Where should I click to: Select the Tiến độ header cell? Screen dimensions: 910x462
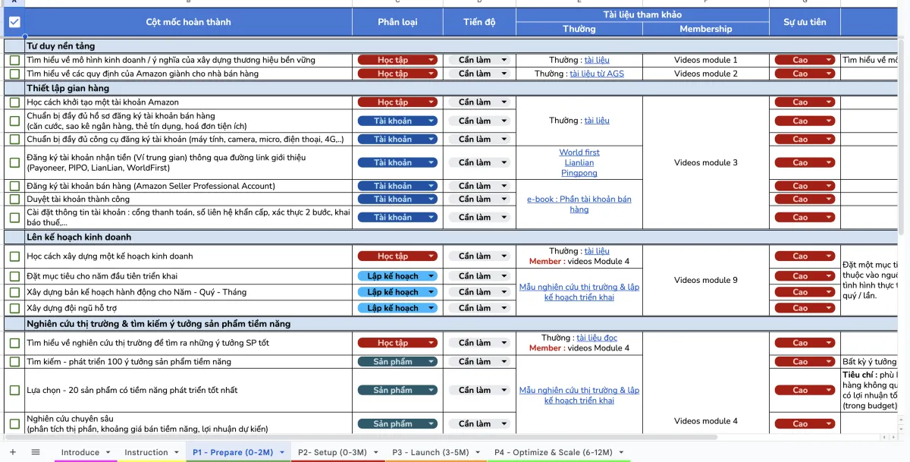(x=479, y=22)
